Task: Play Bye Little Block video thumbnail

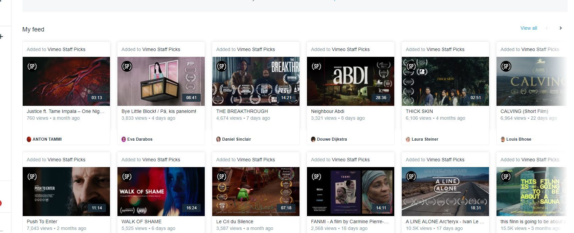Action: click(x=161, y=81)
